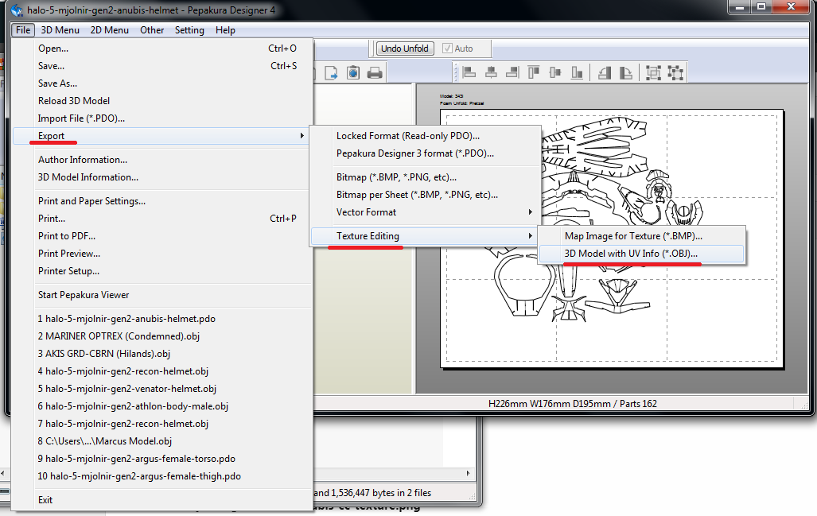Select Pepakura Designer 3 format (*.PDO)...
Screen dimensions: 817x516
425,153
